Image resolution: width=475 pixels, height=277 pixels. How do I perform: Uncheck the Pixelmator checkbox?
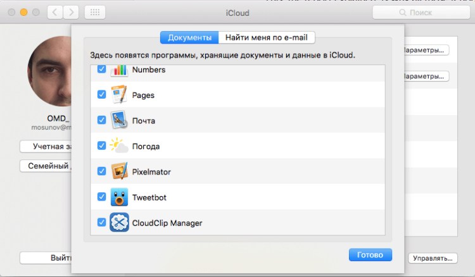click(x=101, y=171)
